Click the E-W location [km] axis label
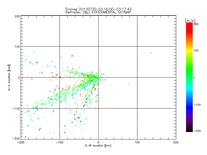Image resolution: width=207 pixels, height=155 pixels. pos(98,146)
